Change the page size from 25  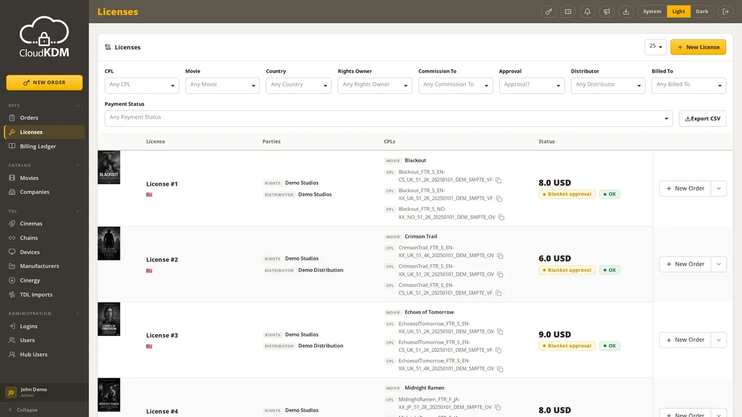[x=656, y=47]
